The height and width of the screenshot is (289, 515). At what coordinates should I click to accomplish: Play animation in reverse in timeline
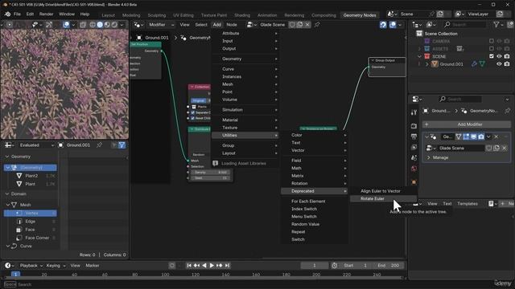coord(204,266)
